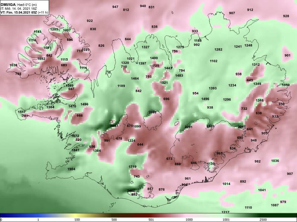297x222 pixels.
Task: Select the 'IT: Mið. 14. 04. 2021 18Z' line
Action: click(x=18, y=9)
